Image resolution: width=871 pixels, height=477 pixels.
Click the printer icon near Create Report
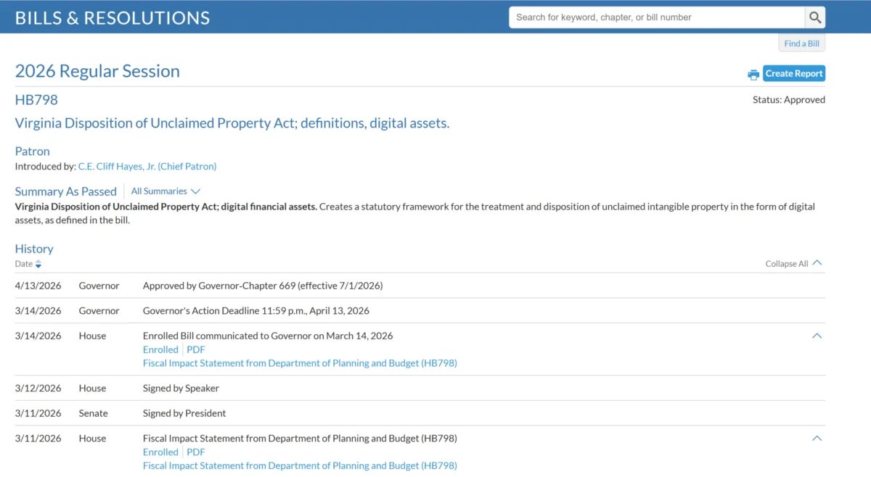(753, 74)
